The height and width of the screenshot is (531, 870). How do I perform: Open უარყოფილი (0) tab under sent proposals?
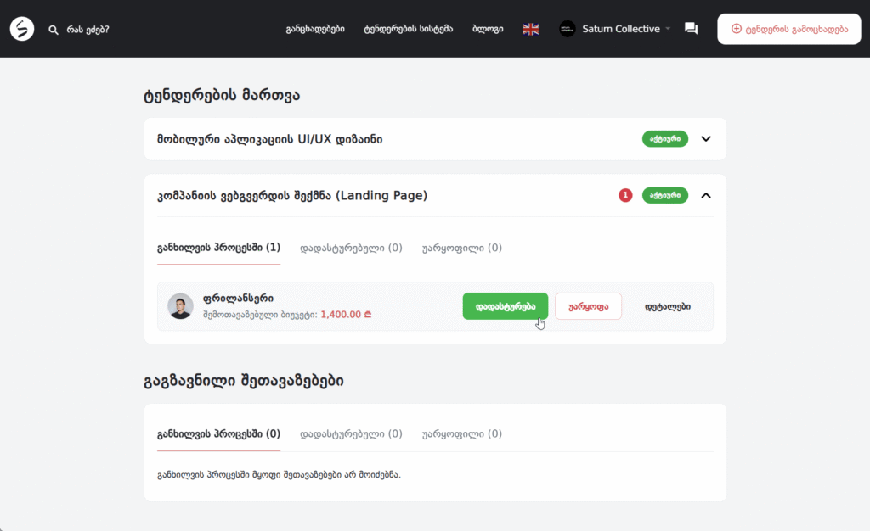pos(461,433)
